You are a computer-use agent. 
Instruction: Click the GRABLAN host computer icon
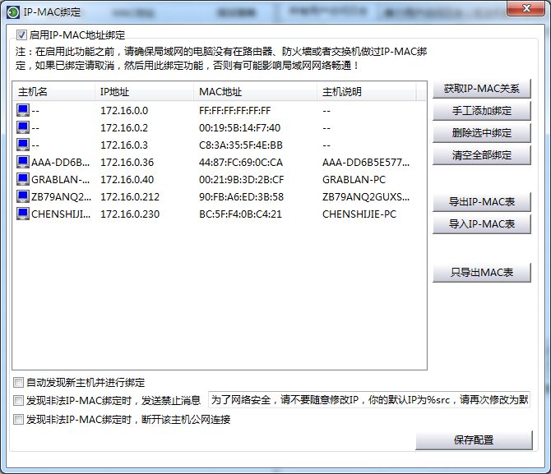[23, 179]
